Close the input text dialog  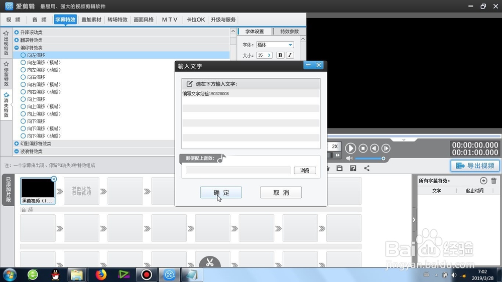click(x=319, y=65)
